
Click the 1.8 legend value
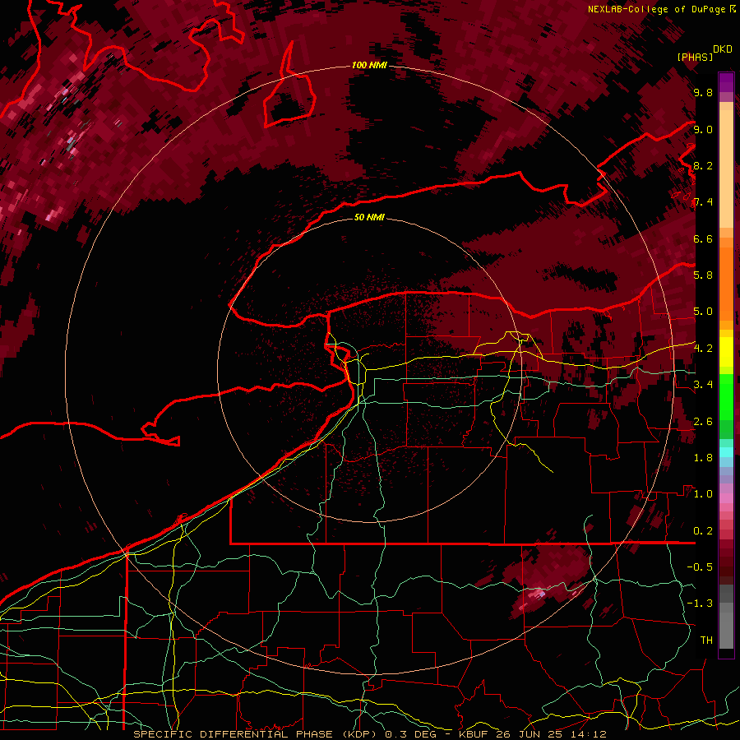click(703, 458)
